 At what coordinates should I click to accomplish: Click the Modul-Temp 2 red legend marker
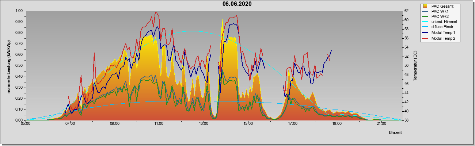(425, 39)
